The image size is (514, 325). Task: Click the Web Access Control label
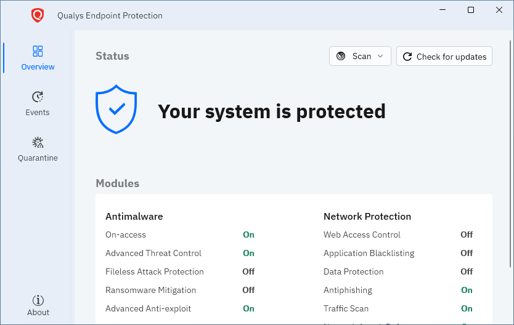(x=362, y=235)
